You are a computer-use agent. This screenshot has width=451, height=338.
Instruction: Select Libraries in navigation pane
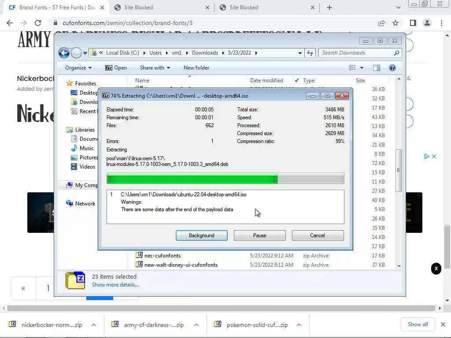coord(85,130)
